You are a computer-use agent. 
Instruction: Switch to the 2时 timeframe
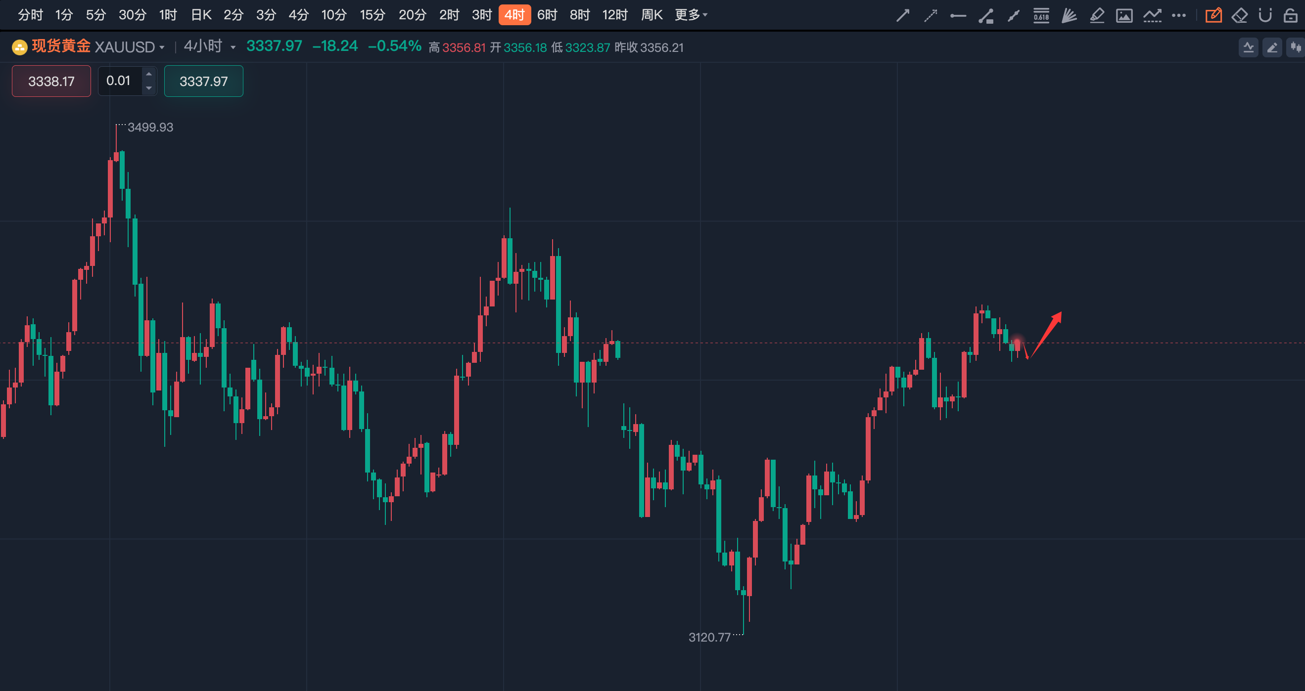point(449,15)
